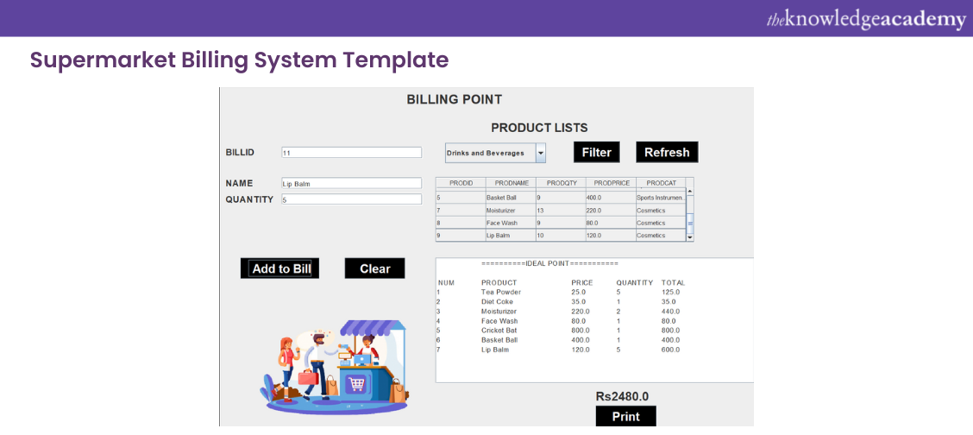Click the NAME field containing Lip Balm
Image resolution: width=973 pixels, height=435 pixels.
[x=351, y=184]
